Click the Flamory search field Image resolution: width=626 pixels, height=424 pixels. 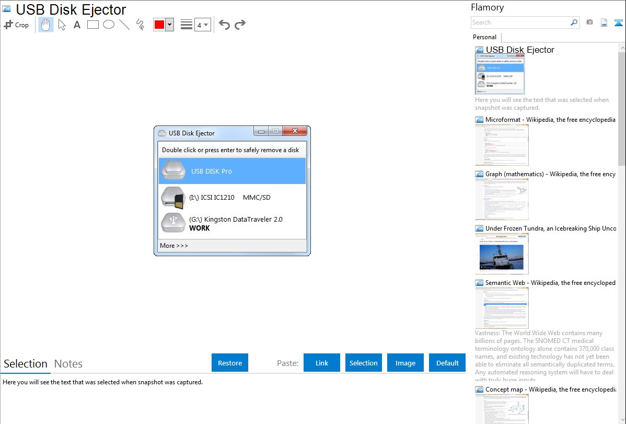pyautogui.click(x=520, y=22)
